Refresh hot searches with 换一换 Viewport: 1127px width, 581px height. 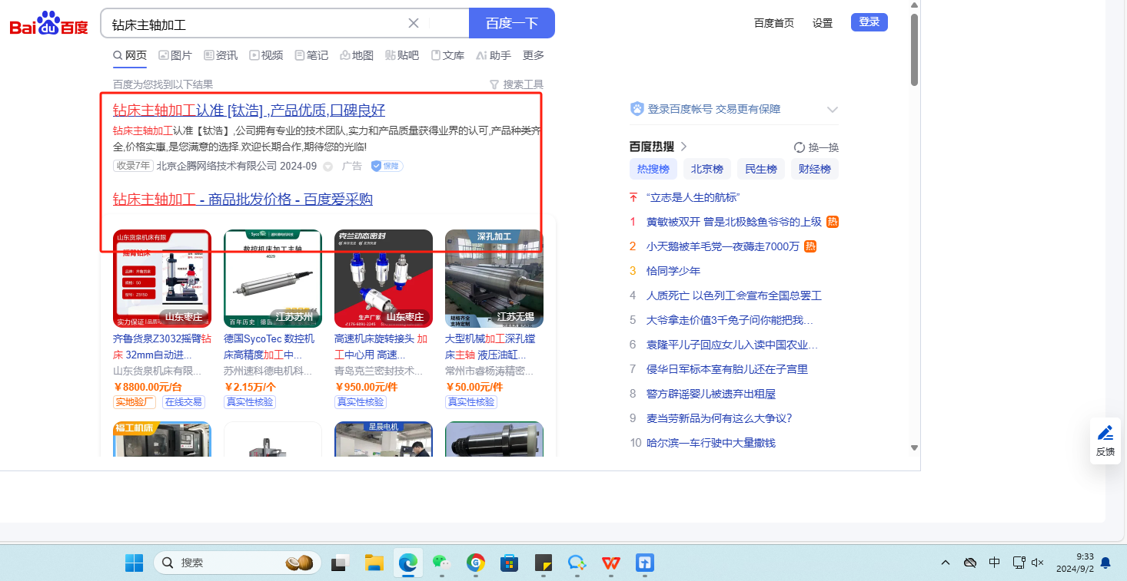816,147
